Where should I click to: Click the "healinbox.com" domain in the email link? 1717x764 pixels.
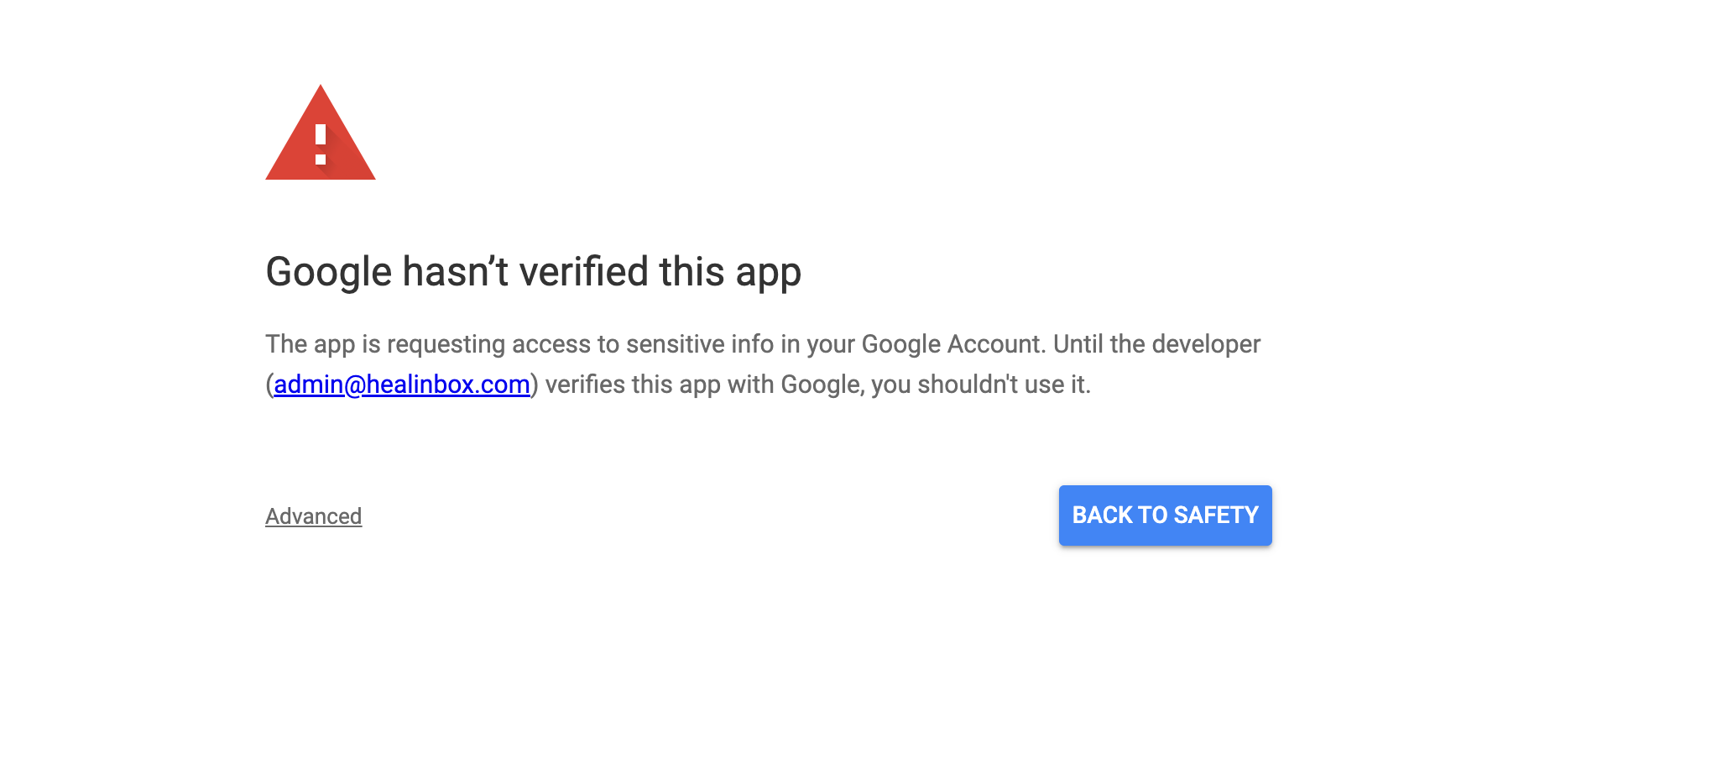[447, 385]
